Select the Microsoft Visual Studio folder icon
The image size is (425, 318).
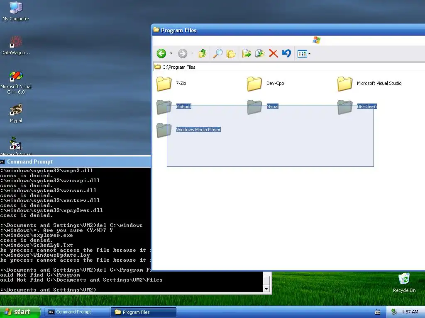tap(345, 84)
